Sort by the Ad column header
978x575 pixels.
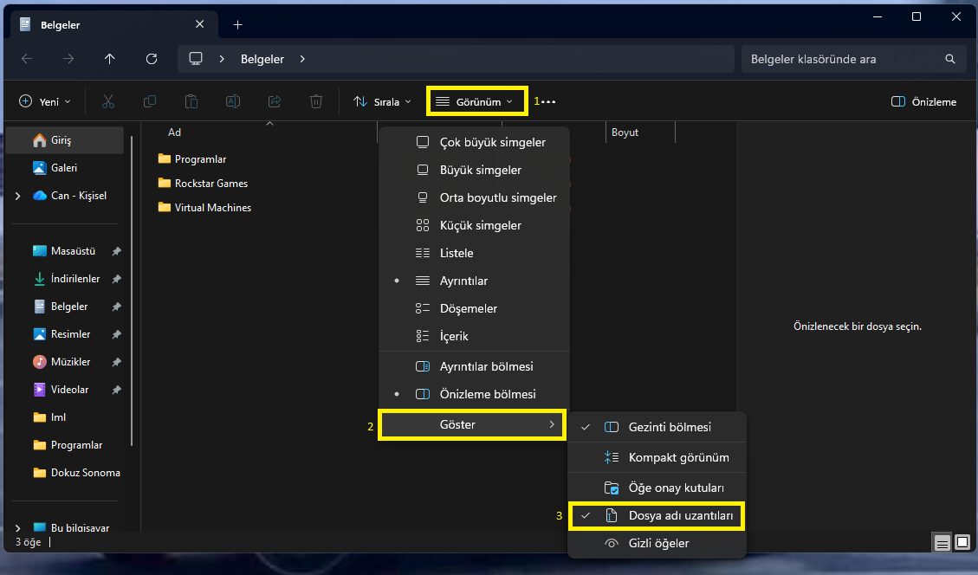click(174, 132)
